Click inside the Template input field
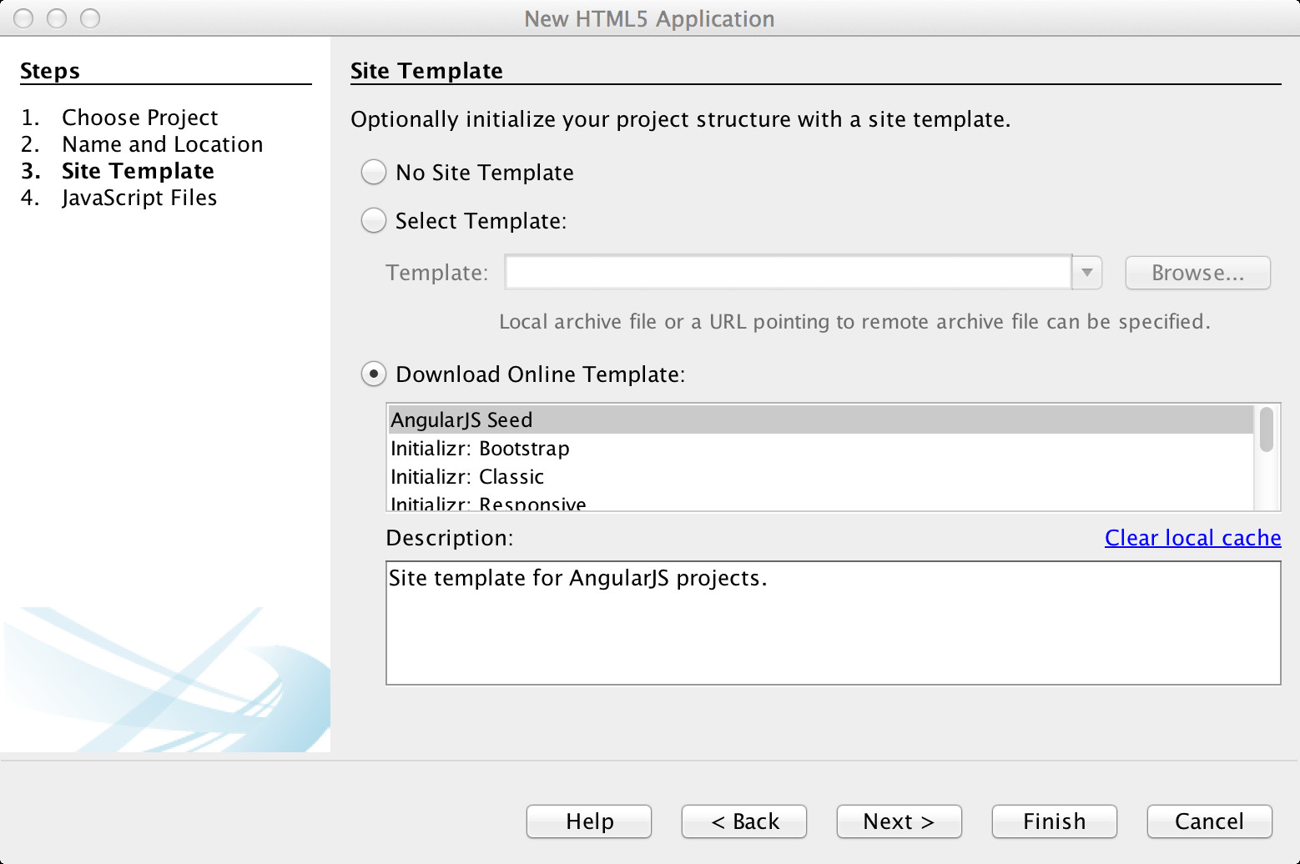 tap(789, 273)
